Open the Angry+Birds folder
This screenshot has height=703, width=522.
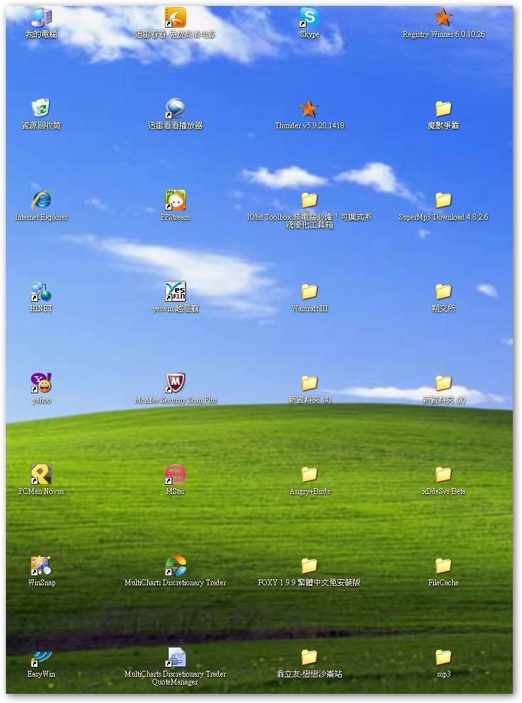(x=309, y=475)
